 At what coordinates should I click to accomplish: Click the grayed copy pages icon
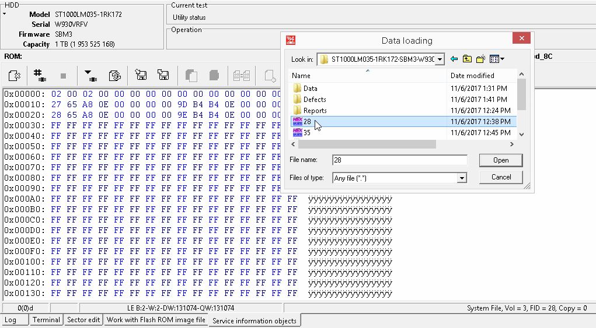[x=191, y=76]
